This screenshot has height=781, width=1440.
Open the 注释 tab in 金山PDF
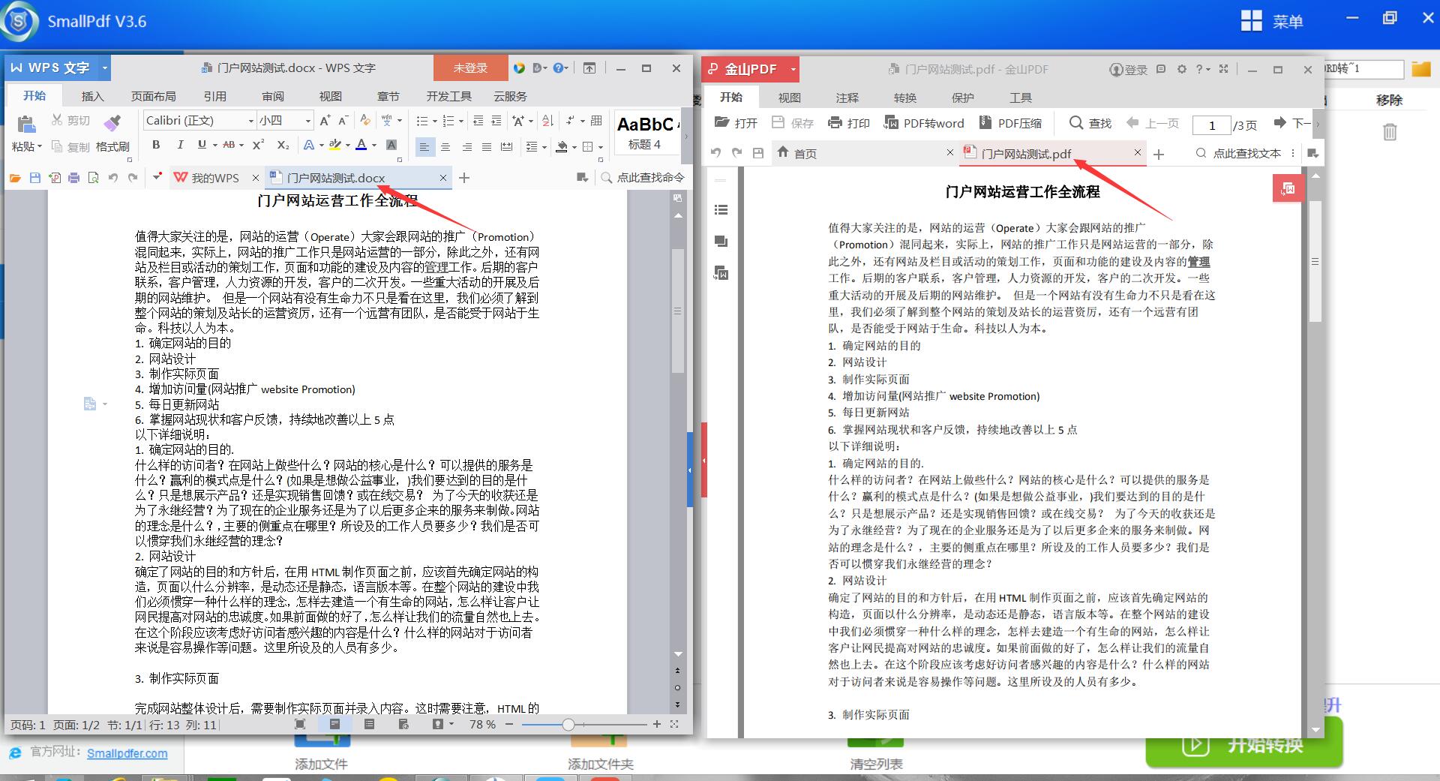847,98
